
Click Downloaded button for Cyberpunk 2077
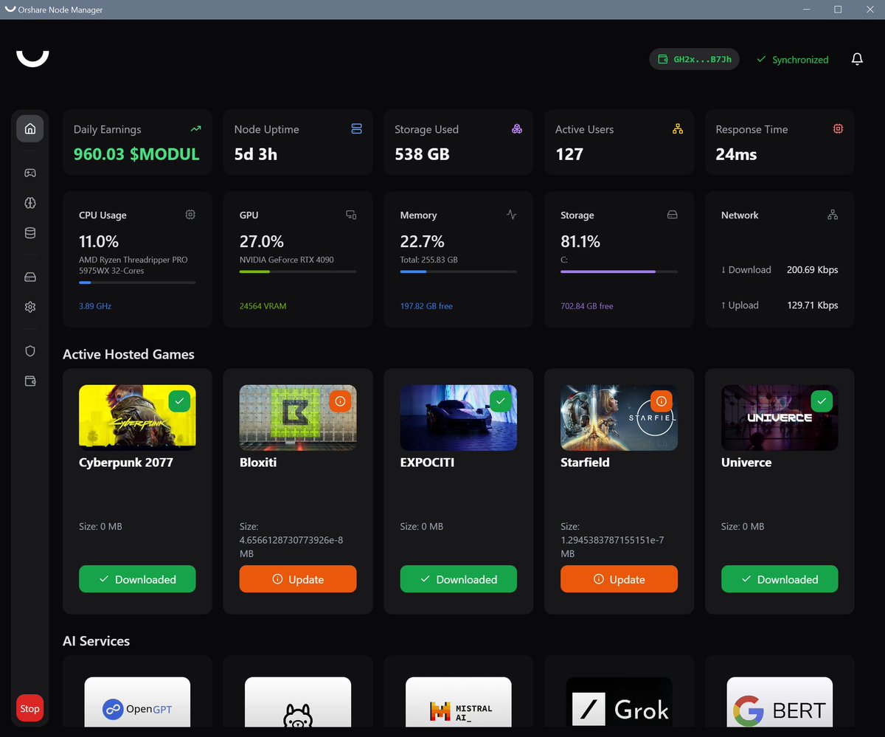click(137, 579)
